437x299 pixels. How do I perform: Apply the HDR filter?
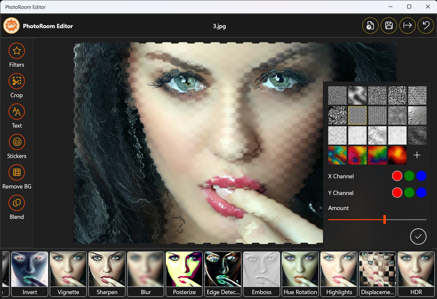coord(416,274)
